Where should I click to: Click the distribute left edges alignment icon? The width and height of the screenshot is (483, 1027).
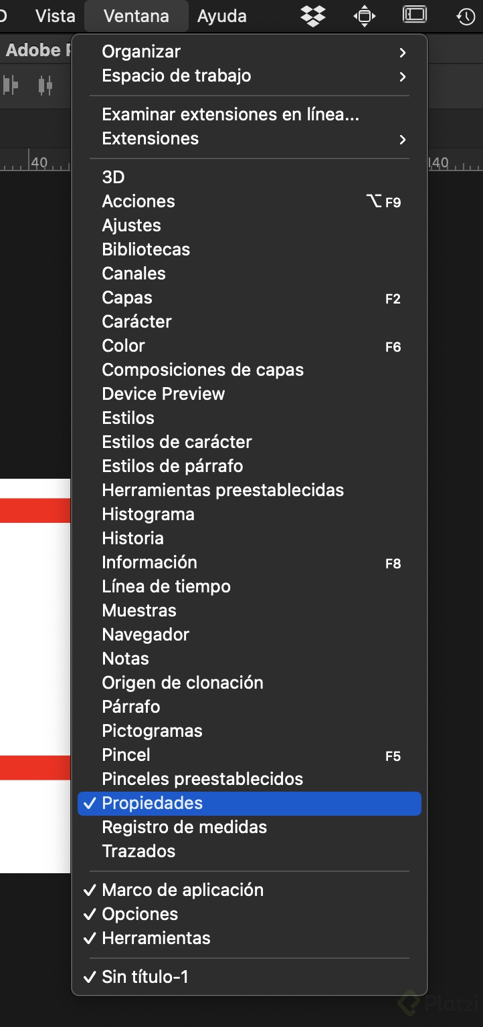[10, 85]
